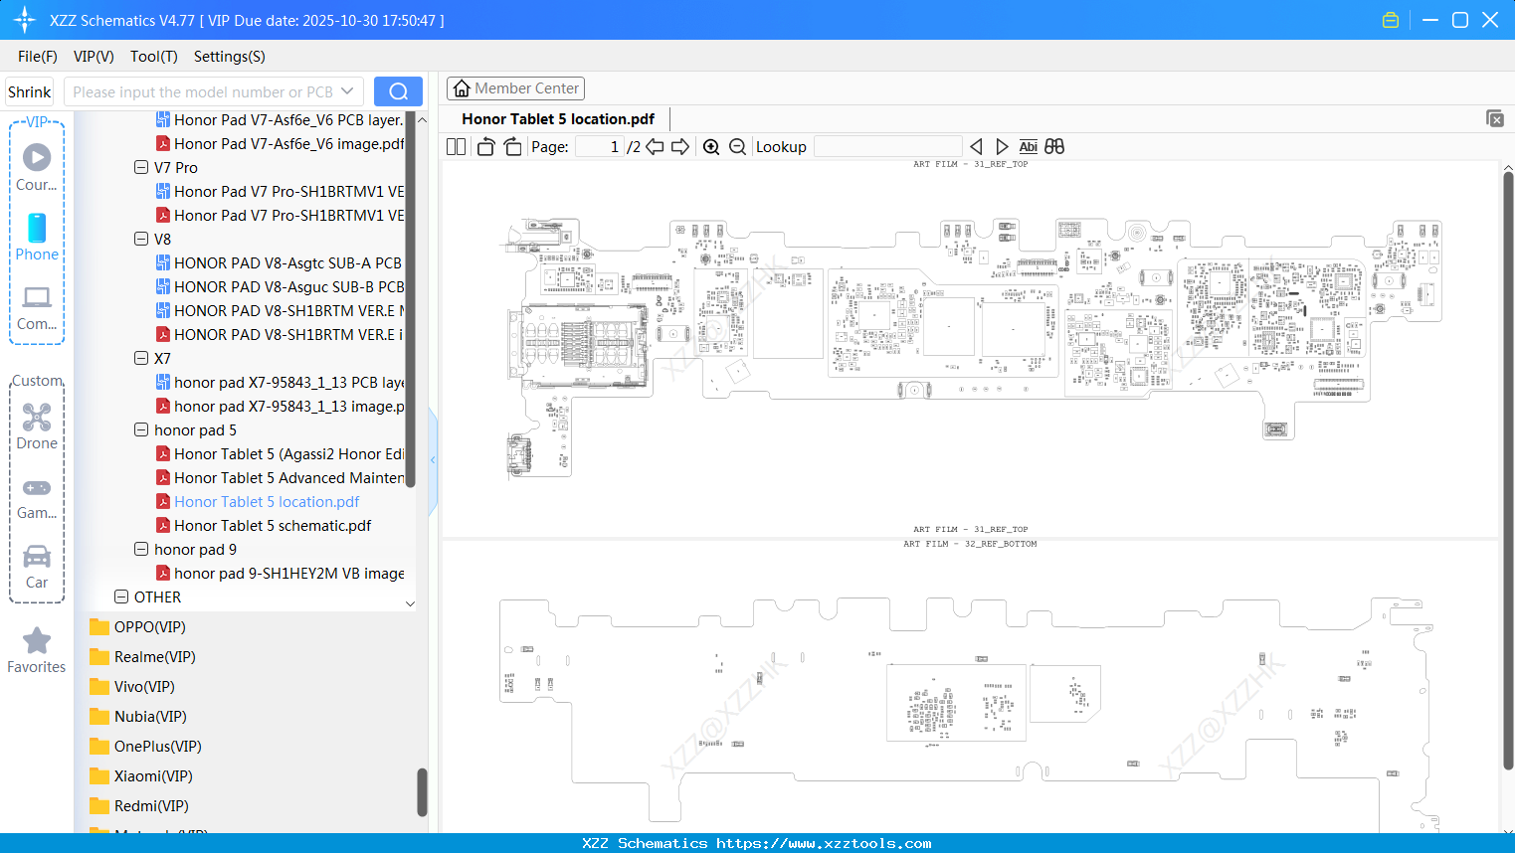Open the Member Center home button
This screenshot has width=1515, height=853.
515,88
